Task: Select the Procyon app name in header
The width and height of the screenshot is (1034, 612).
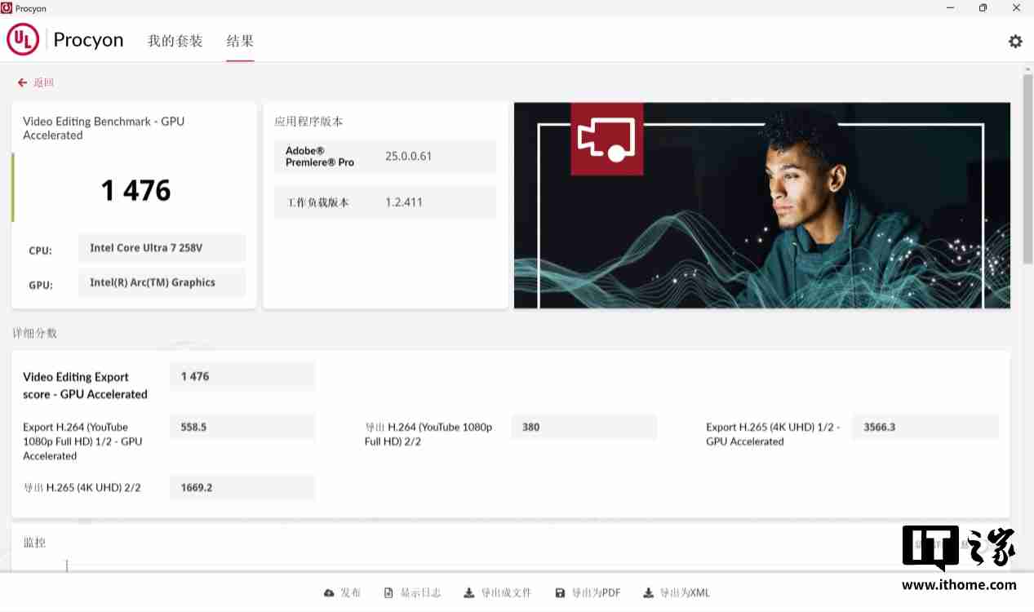Action: pyautogui.click(x=88, y=39)
